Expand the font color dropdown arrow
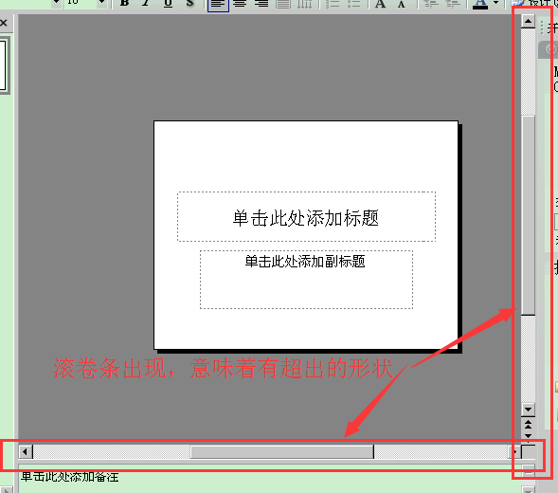This screenshot has height=493, width=558. (x=496, y=3)
